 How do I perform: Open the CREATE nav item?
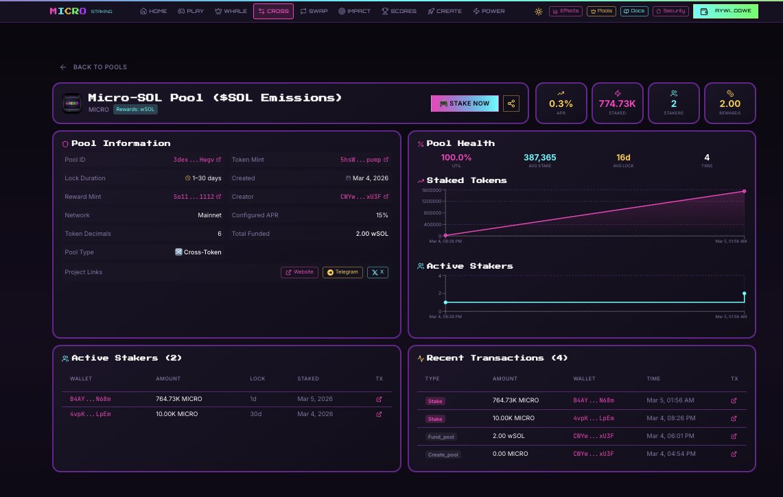click(445, 11)
